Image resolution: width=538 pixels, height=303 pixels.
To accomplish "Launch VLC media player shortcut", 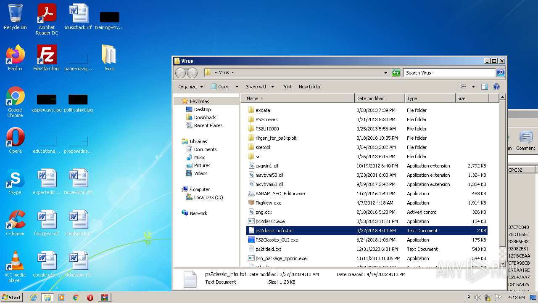I will pyautogui.click(x=15, y=267).
